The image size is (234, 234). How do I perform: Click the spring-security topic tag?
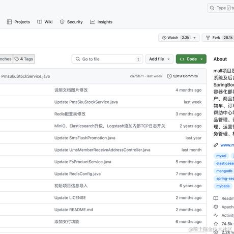(x=224, y=179)
